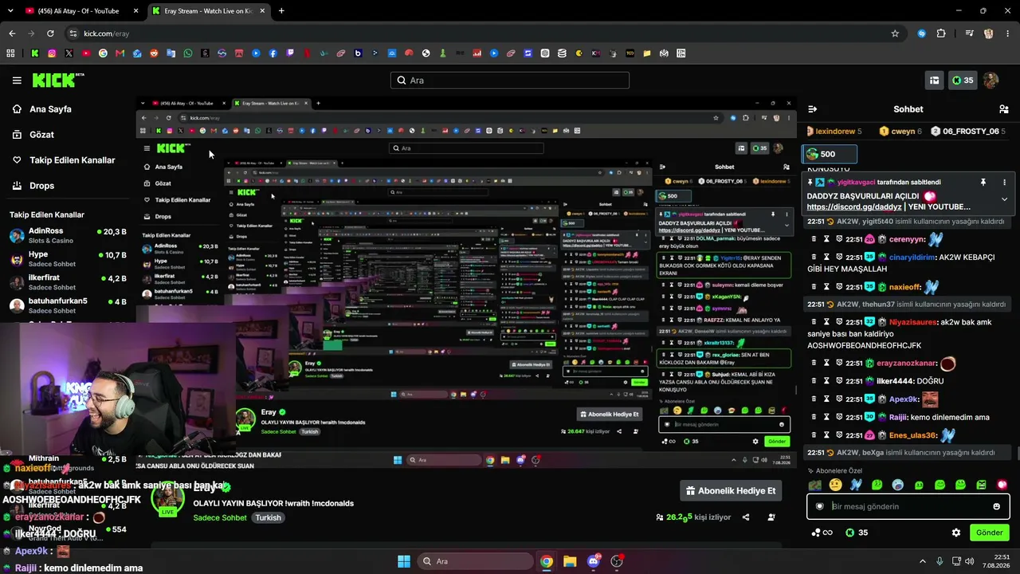Click the Kick search field Ara
This screenshot has height=574, width=1020.
tap(510, 81)
